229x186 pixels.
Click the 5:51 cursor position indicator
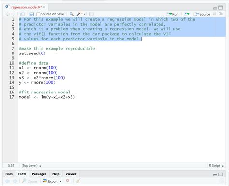[x=11, y=165]
